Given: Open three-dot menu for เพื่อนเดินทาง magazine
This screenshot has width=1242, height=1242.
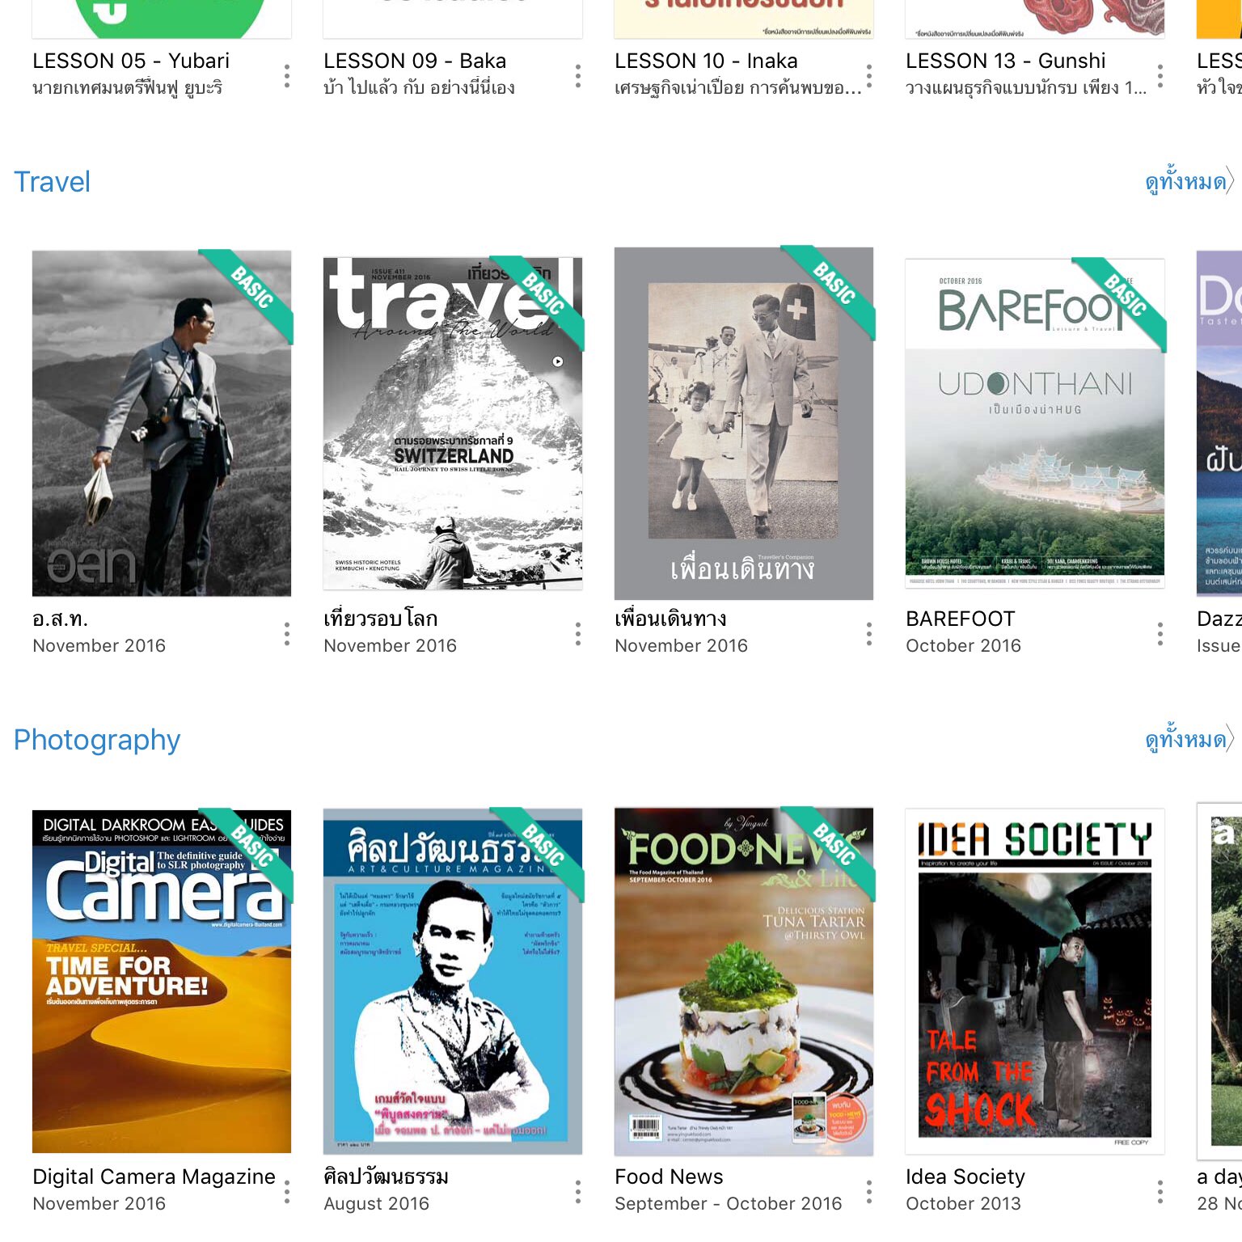Looking at the screenshot, I should coord(869,633).
